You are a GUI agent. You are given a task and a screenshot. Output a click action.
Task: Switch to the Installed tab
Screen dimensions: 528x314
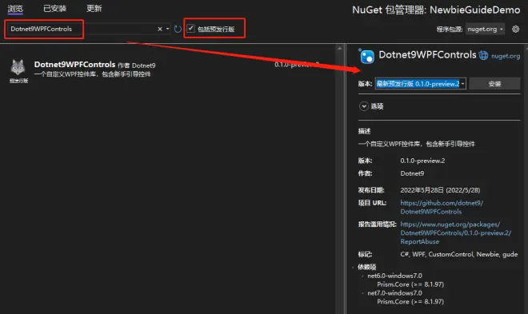tap(54, 9)
